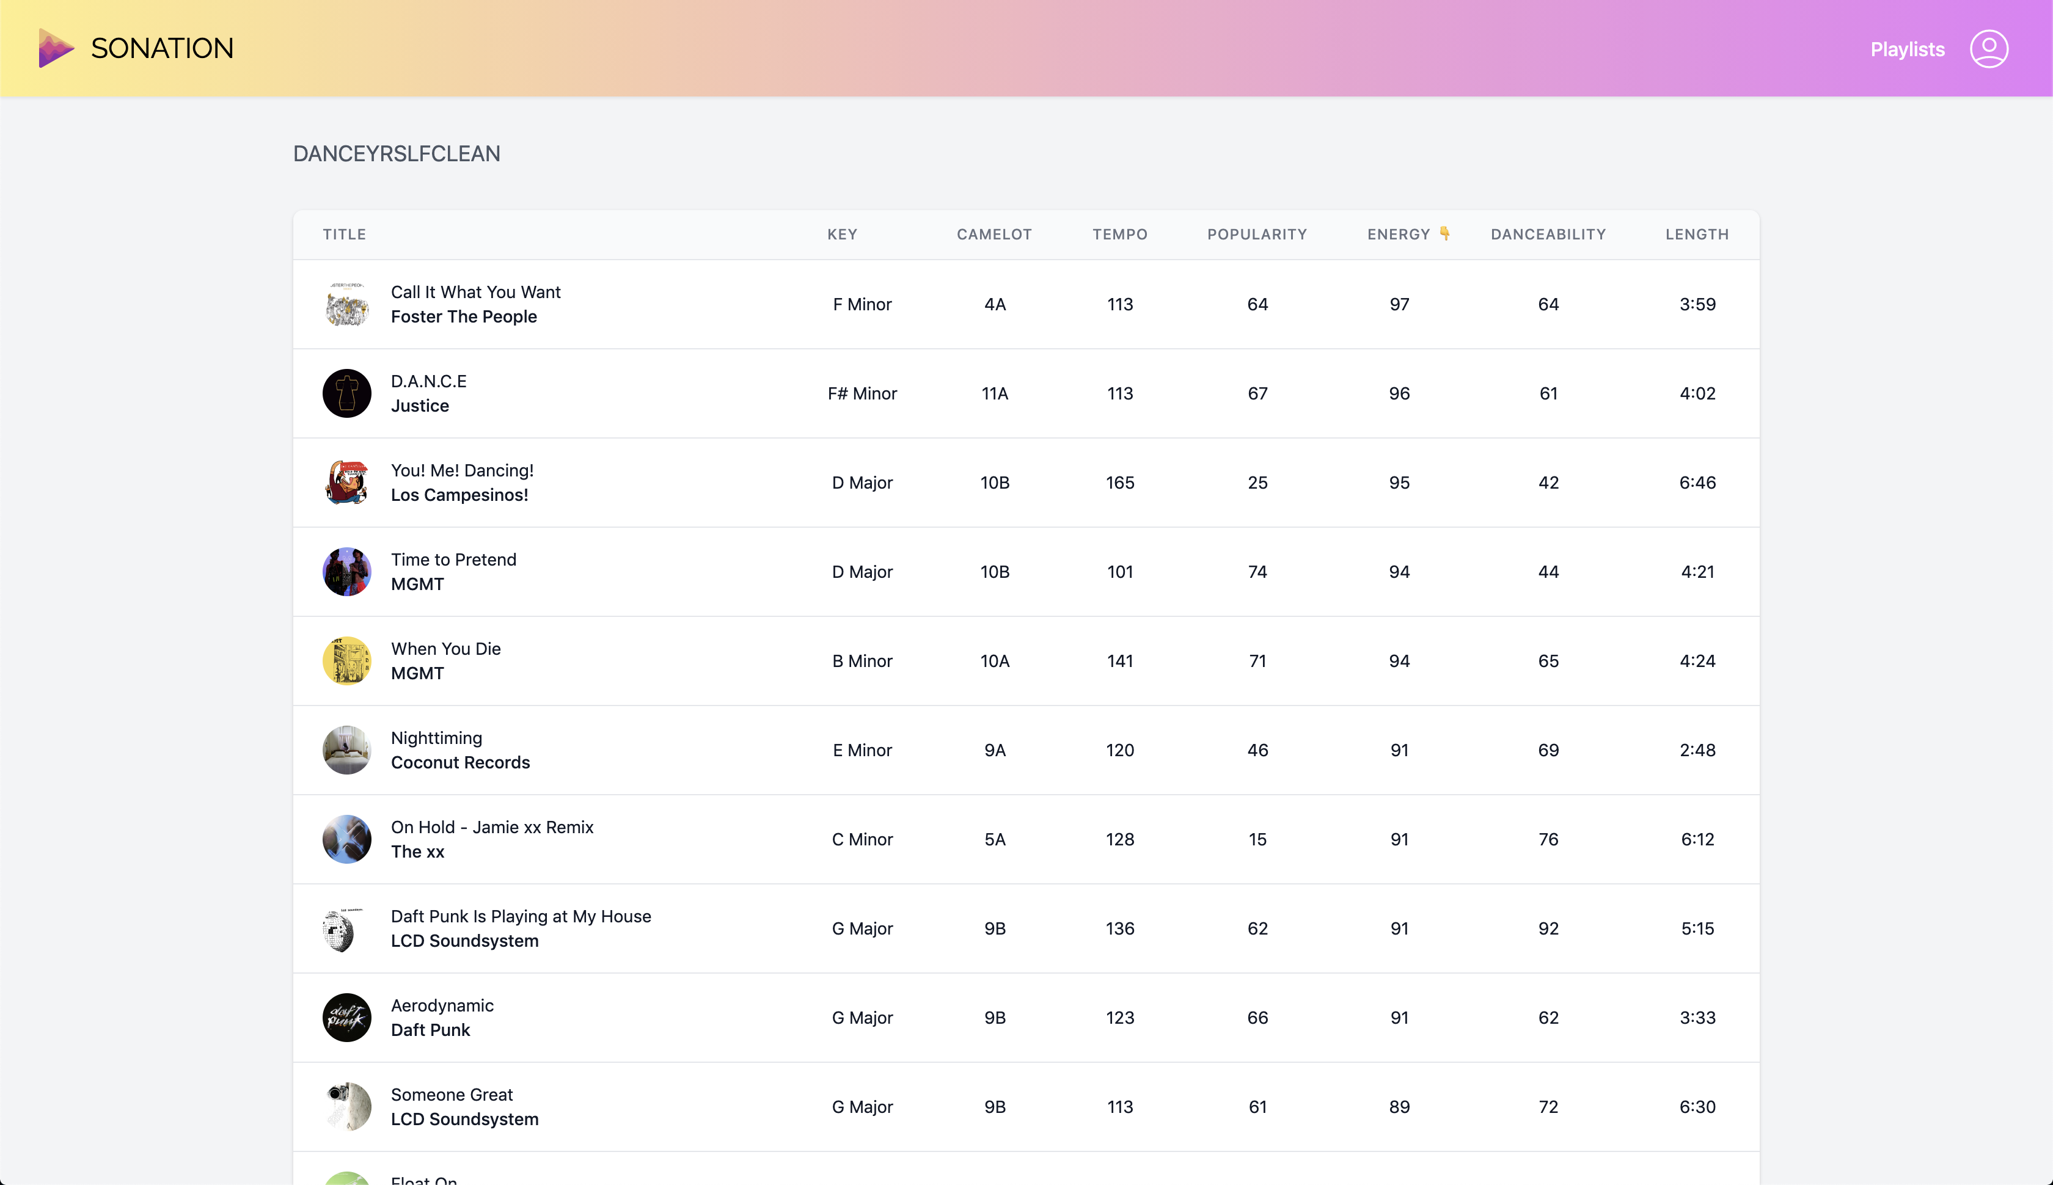The height and width of the screenshot is (1185, 2053).
Task: Click album art for When You Die
Action: pos(347,661)
